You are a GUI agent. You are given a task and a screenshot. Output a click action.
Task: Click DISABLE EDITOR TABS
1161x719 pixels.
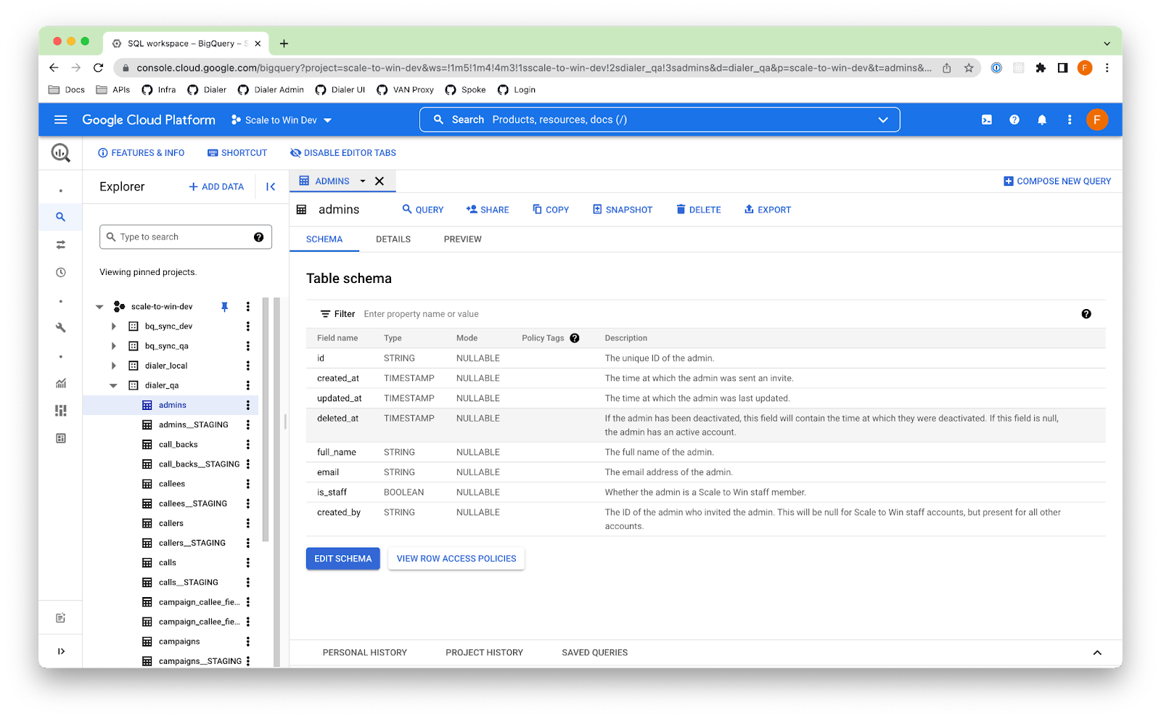[x=343, y=153]
